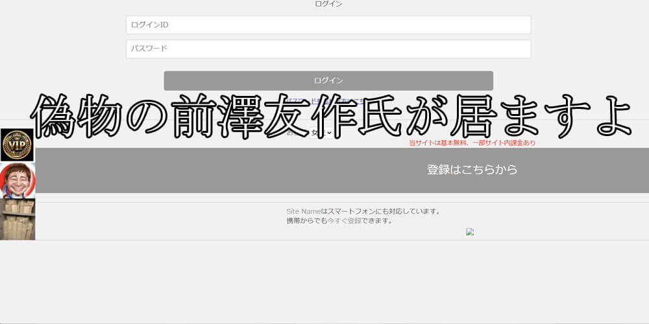Focus the パスワード input field

(x=328, y=49)
